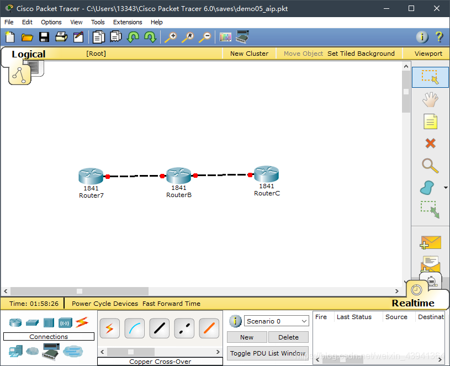This screenshot has height=366, width=450.
Task: Choose the red X Delete tool
Action: 430,143
